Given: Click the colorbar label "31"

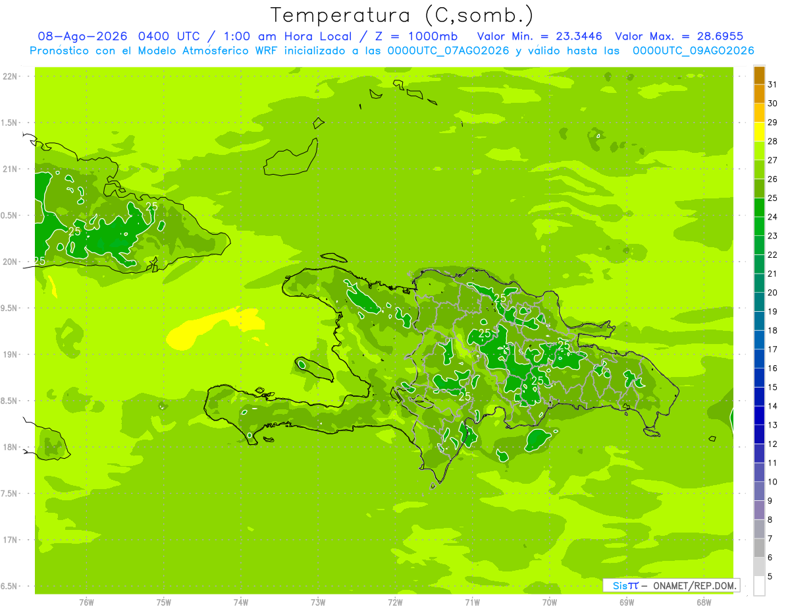Looking at the screenshot, I should coord(773,84).
